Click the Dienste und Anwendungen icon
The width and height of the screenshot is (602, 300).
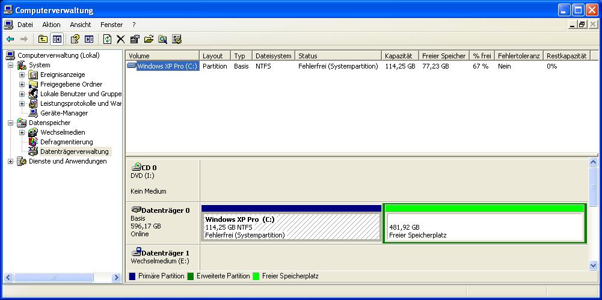click(x=22, y=162)
